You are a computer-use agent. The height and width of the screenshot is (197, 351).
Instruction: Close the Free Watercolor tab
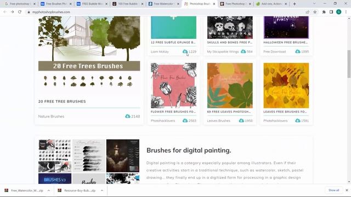pyautogui.click(x=178, y=4)
